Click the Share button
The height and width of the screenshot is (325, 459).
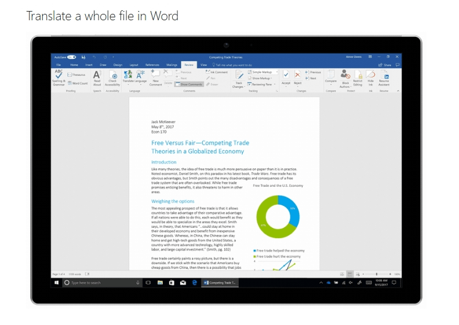(385, 65)
